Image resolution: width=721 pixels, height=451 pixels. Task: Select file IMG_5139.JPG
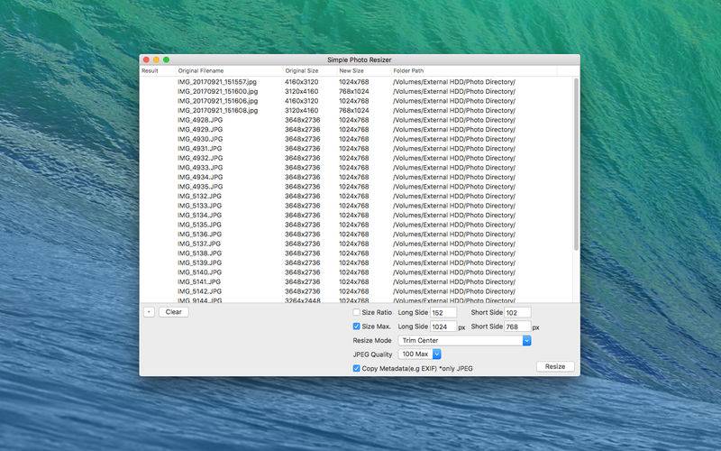tap(356, 262)
